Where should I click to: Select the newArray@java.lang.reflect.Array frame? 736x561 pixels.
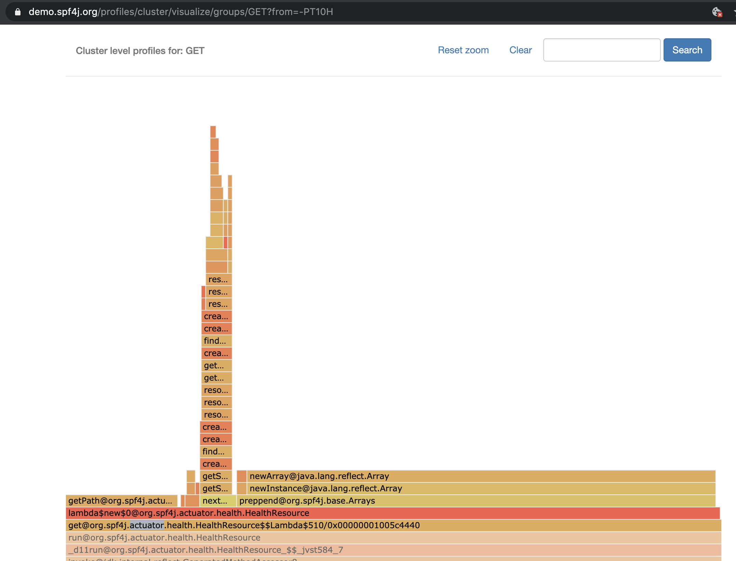click(x=481, y=476)
